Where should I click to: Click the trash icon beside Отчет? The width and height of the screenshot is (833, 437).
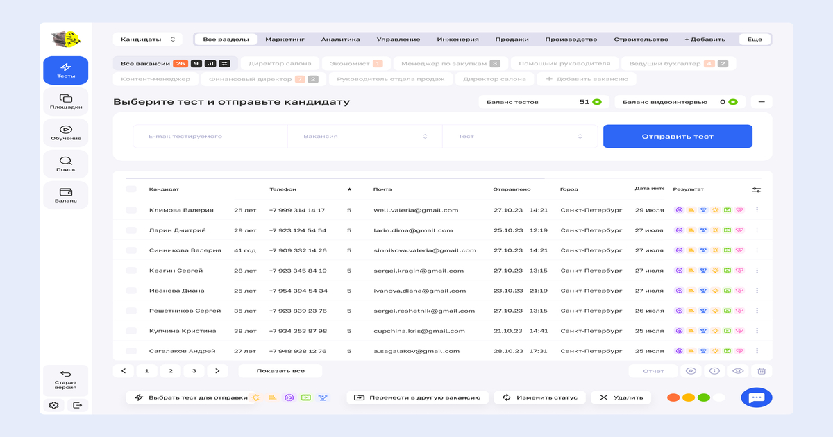click(x=761, y=371)
